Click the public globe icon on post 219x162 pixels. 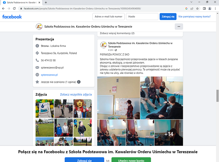[x=116, y=50]
